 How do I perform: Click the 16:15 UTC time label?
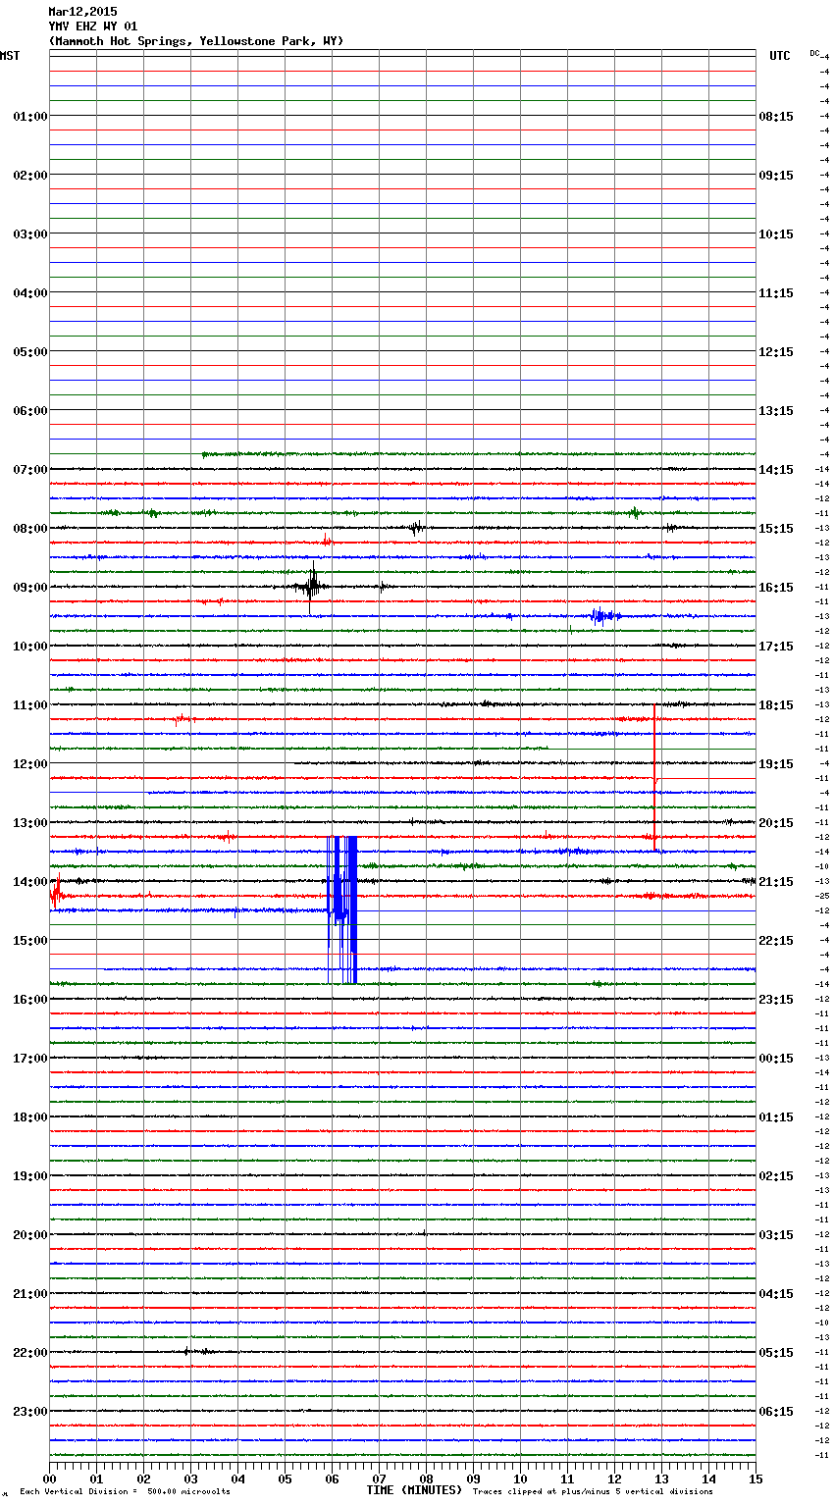pyautogui.click(x=776, y=588)
